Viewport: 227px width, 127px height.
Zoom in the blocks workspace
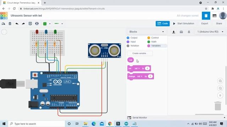(x=220, y=81)
